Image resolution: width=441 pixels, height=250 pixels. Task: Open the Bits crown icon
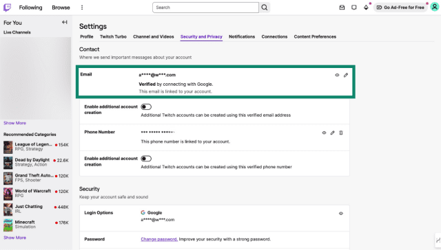click(366, 8)
